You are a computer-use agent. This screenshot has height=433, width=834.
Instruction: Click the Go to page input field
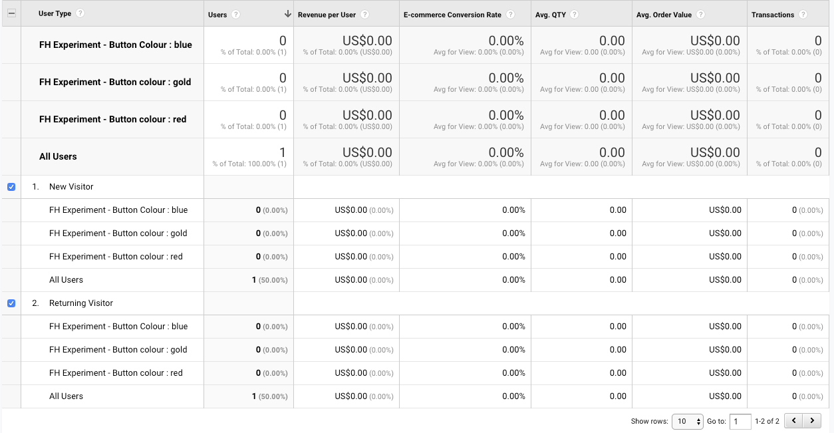pyautogui.click(x=740, y=421)
